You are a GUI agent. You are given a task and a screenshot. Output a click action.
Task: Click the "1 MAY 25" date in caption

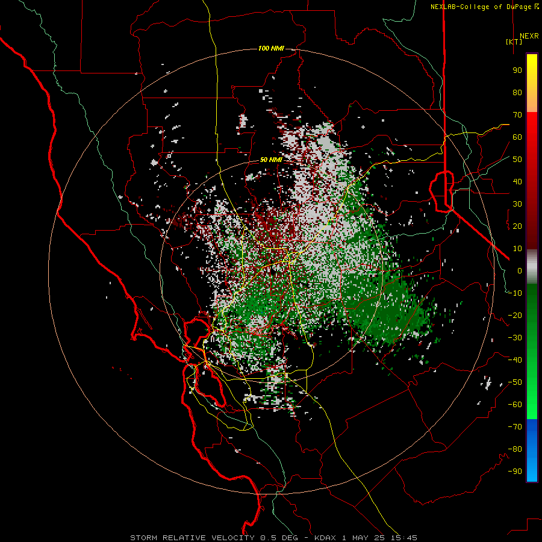pos(364,538)
